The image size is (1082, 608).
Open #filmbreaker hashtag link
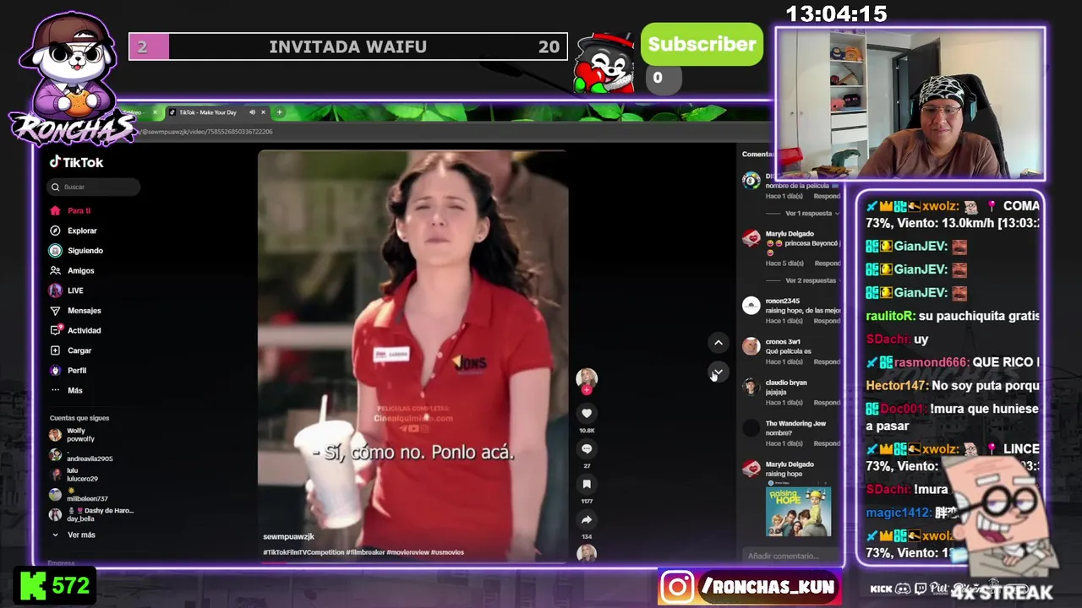pyautogui.click(x=365, y=552)
